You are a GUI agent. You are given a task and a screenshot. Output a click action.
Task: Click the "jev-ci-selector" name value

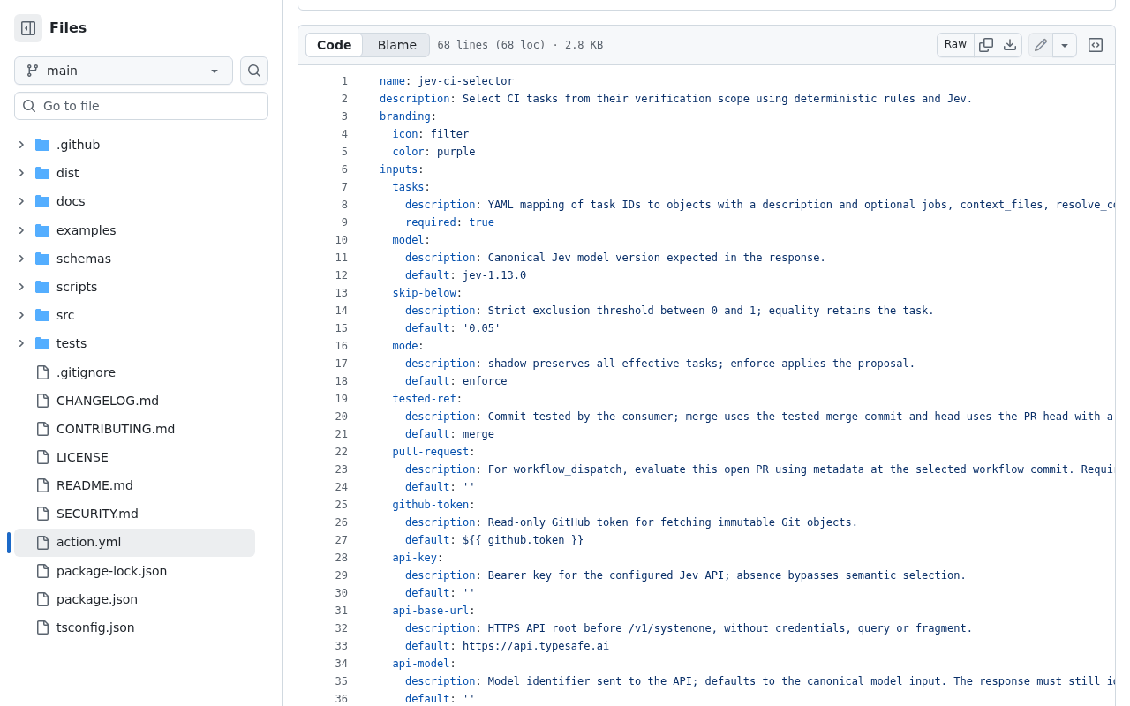click(465, 81)
